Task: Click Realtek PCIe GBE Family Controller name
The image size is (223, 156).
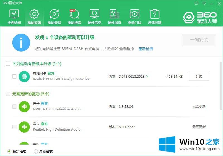Action: coord(61,79)
